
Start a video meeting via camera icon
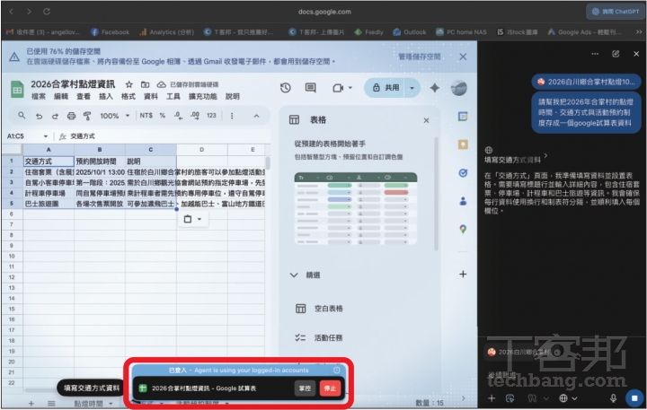(338, 88)
